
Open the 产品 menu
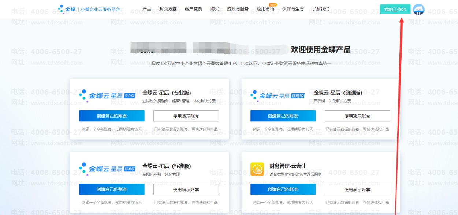coord(147,9)
